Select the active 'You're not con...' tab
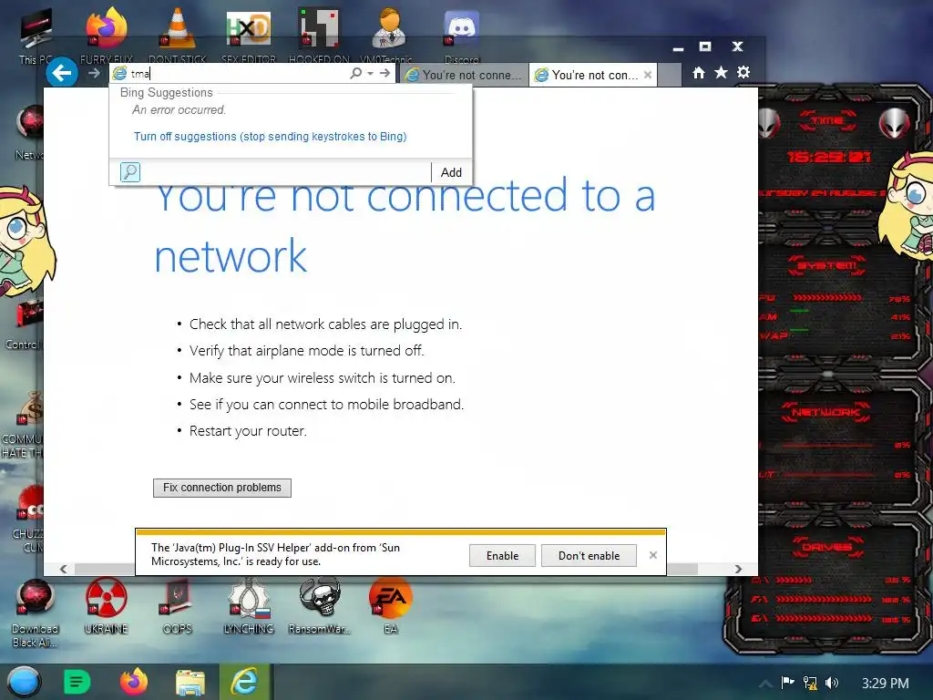Screen dimensions: 933x700 (593, 75)
